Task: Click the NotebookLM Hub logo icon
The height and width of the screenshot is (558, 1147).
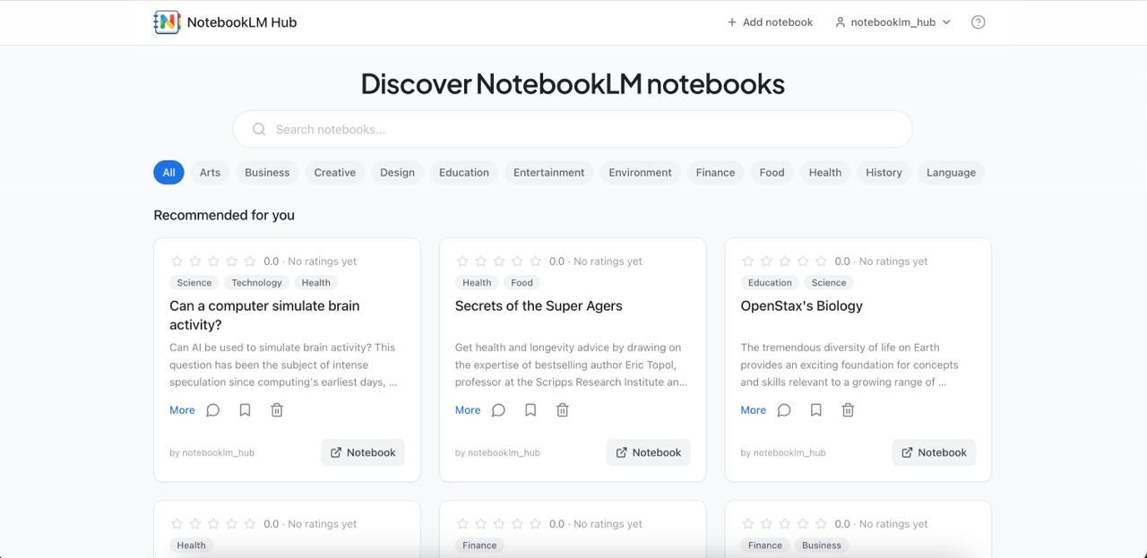Action: (166, 21)
